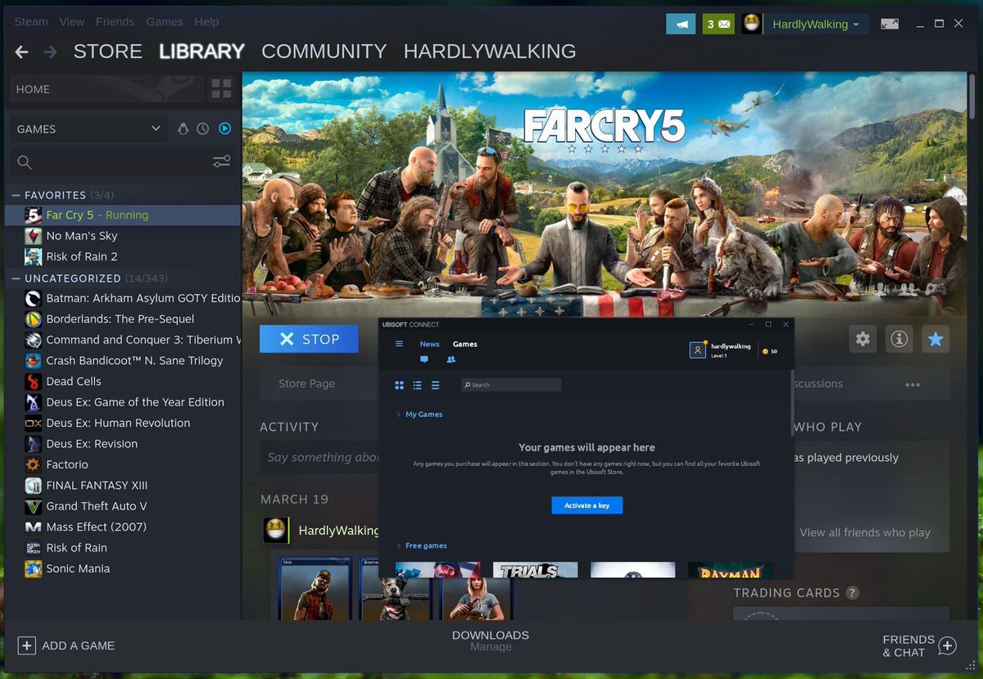Viewport: 983px width, 679px height.
Task: Open the Help menu
Action: [x=206, y=21]
